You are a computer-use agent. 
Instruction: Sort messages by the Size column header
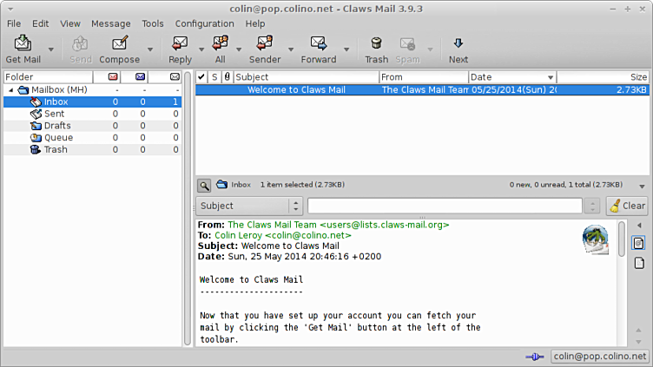click(603, 77)
